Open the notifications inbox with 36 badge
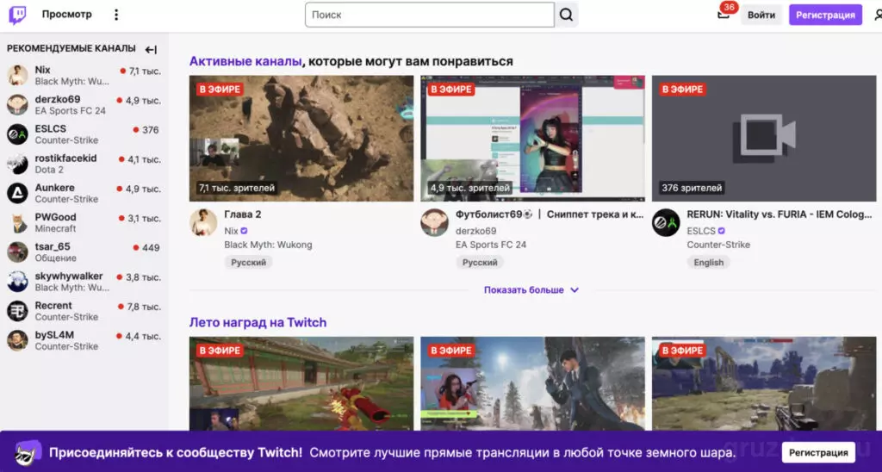 [x=724, y=14]
